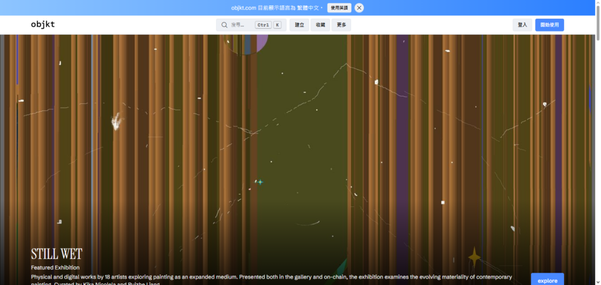601x285 pixels.
Task: Click the magnifier search icon
Action: [225, 25]
